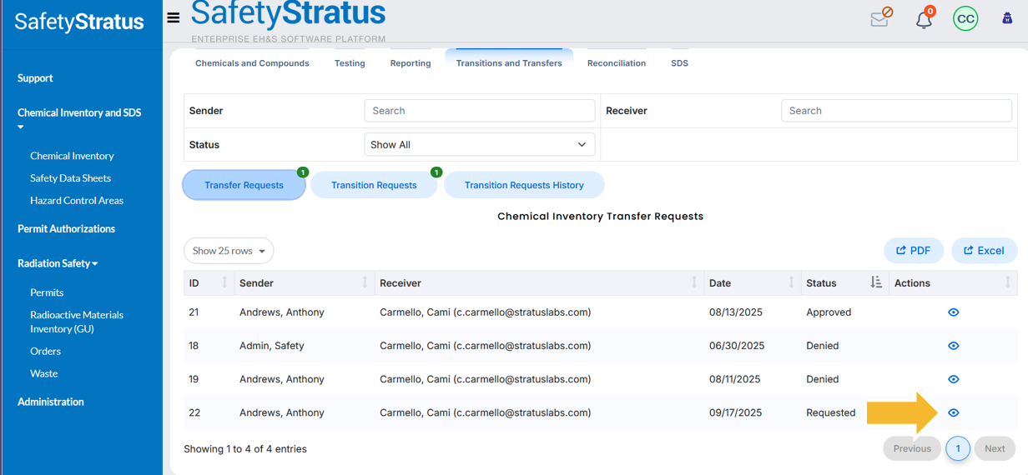1028x475 pixels.
Task: Focus the Receiver search field
Action: click(896, 111)
